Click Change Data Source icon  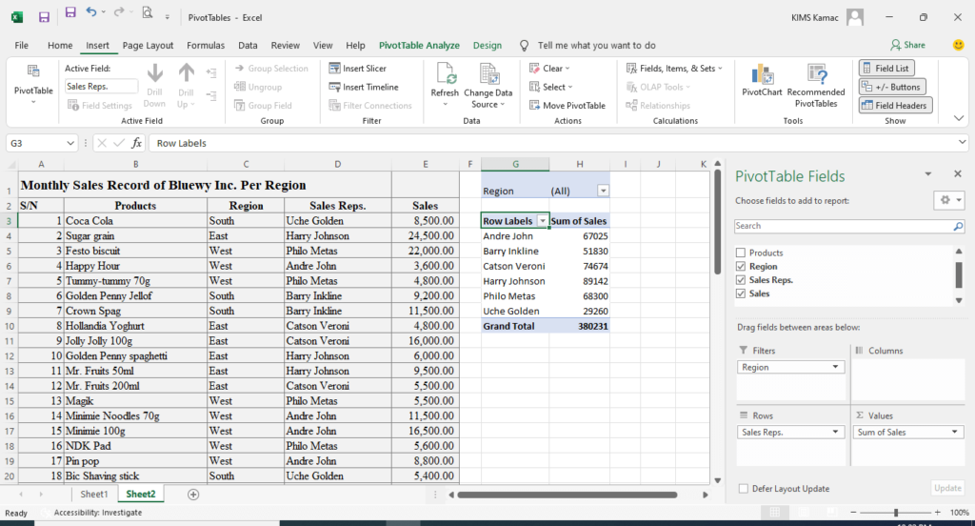(488, 73)
